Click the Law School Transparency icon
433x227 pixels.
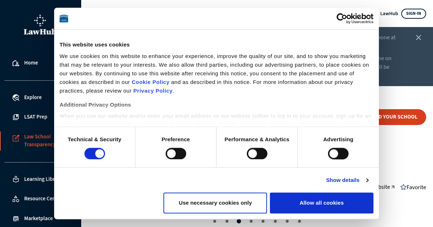coord(16,138)
